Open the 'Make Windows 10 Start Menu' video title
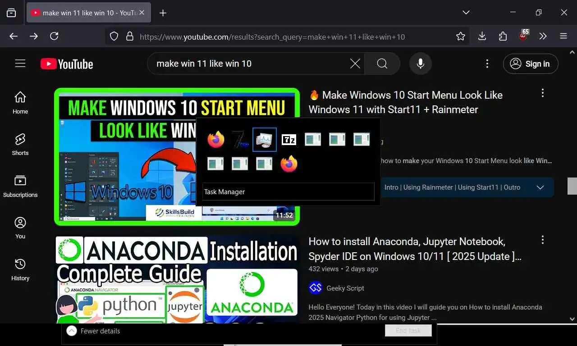 click(x=406, y=102)
